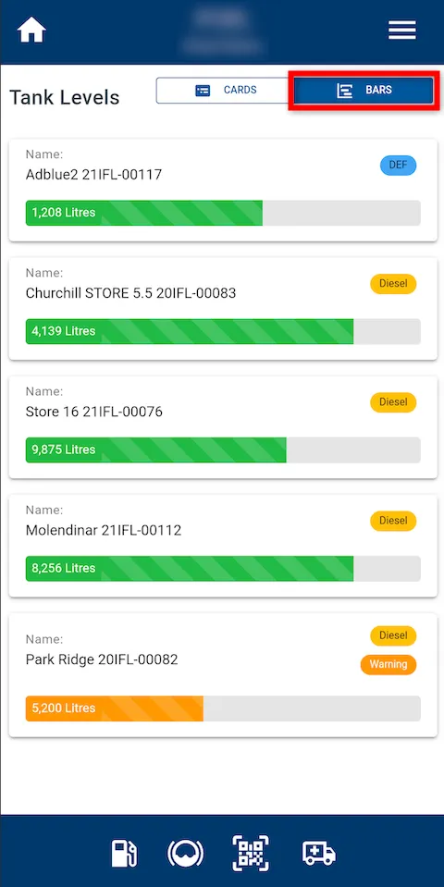Screen dimensions: 444x887
Task: Switch to BARS view
Action: coord(364,91)
